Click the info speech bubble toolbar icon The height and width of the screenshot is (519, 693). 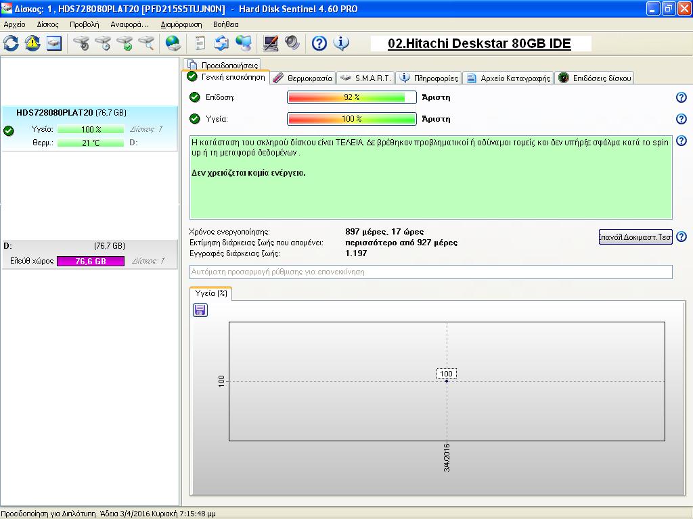pos(341,43)
